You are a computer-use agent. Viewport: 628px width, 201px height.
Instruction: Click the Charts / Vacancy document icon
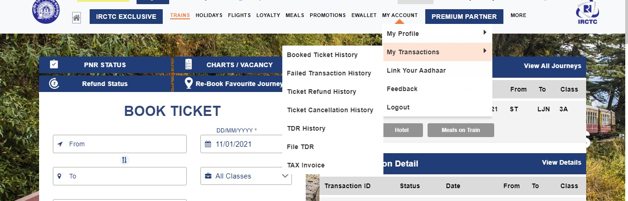pyautogui.click(x=188, y=64)
